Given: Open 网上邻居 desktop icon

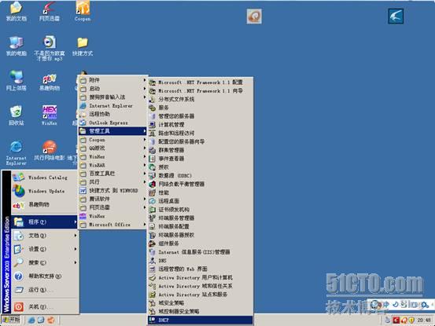Looking at the screenshot, I should tap(16, 81).
